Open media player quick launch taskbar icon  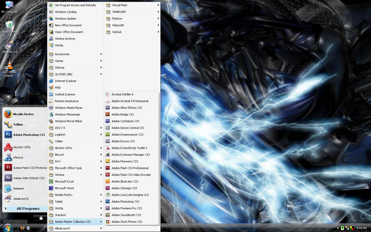tap(28, 228)
